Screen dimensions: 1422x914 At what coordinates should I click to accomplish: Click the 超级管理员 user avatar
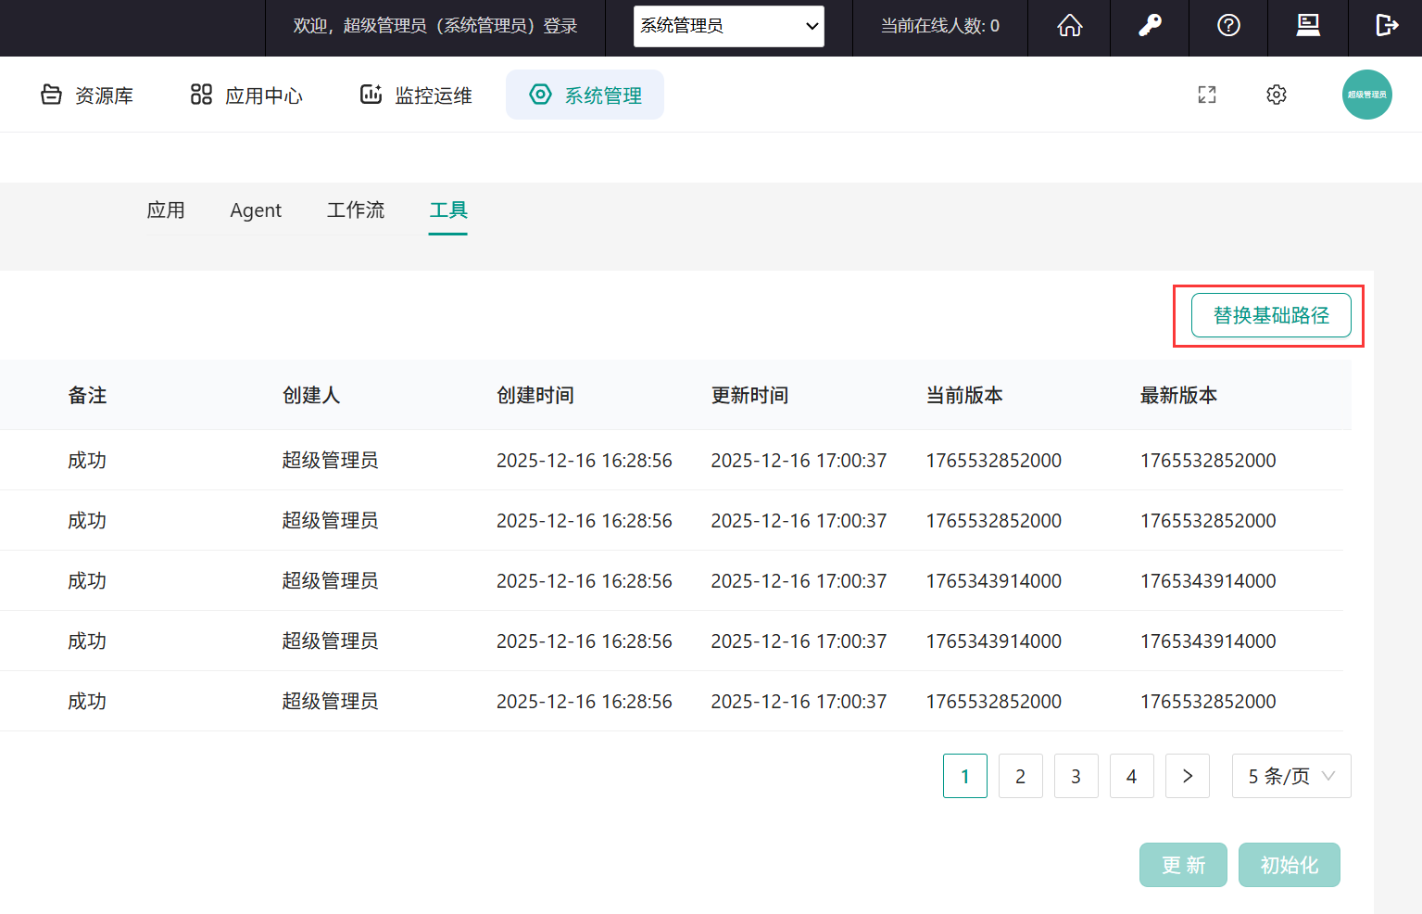pos(1366,95)
